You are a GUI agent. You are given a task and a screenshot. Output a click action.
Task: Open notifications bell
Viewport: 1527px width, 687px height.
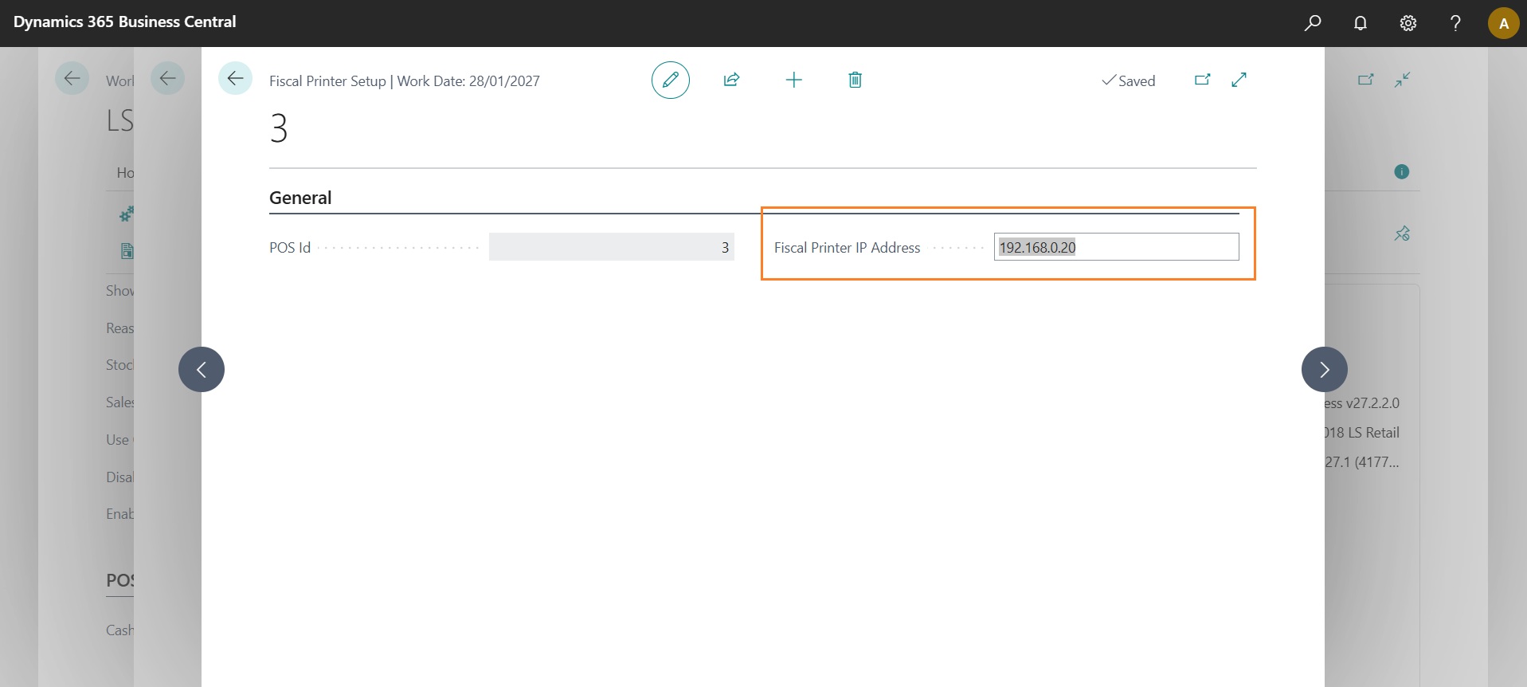[x=1361, y=23]
